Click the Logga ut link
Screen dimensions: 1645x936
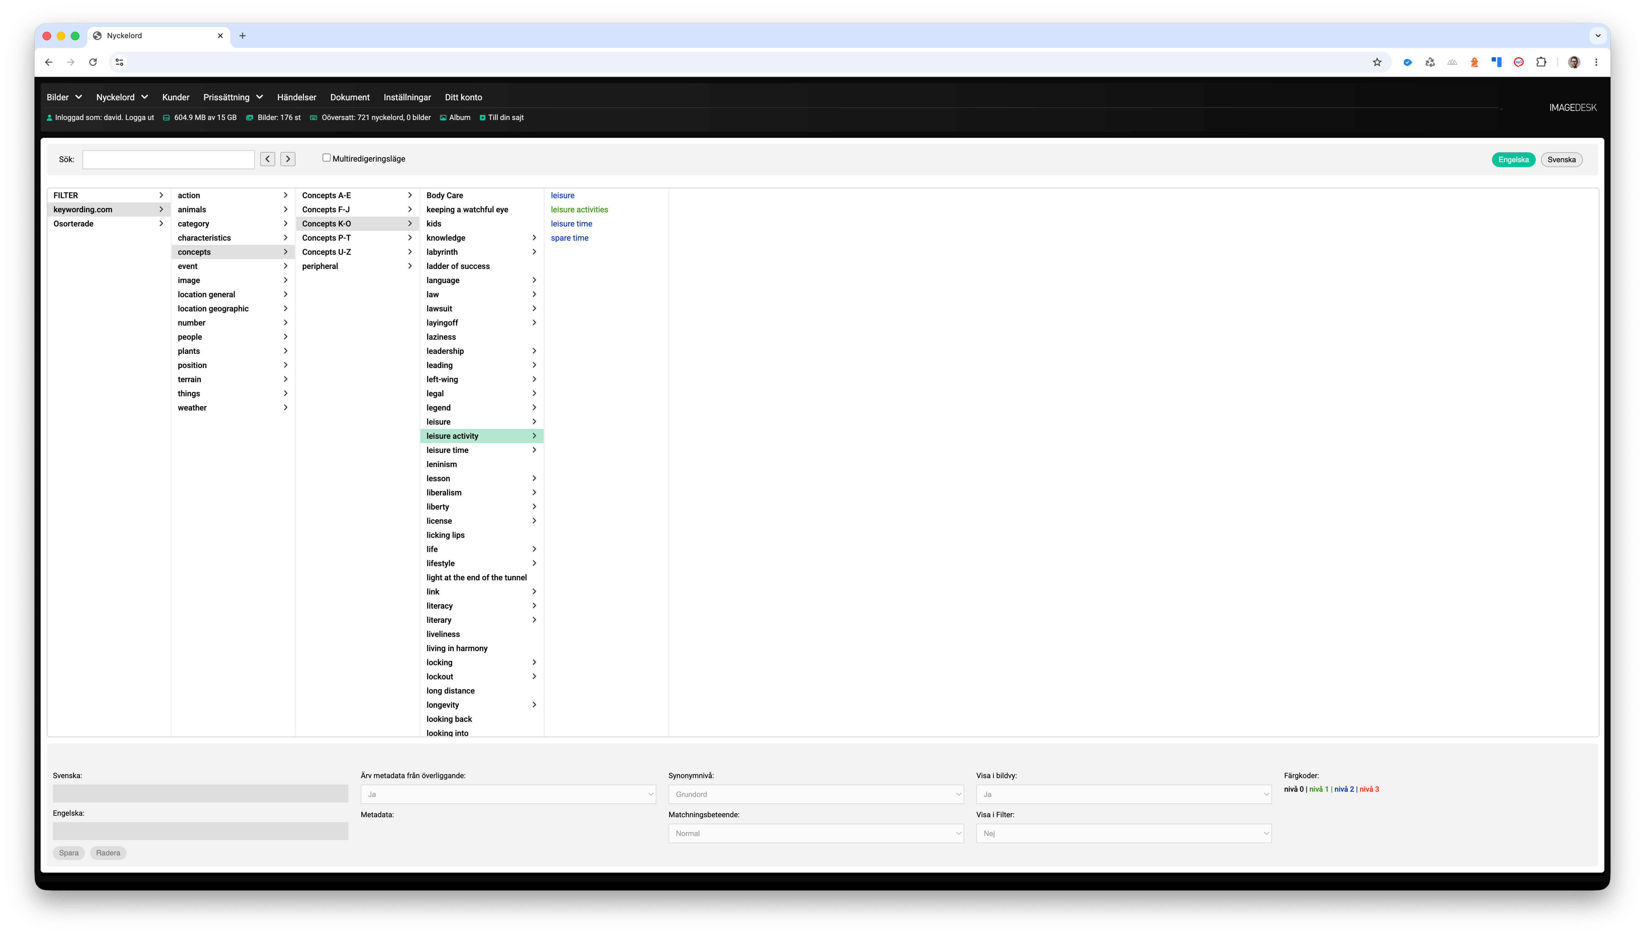pyautogui.click(x=139, y=118)
